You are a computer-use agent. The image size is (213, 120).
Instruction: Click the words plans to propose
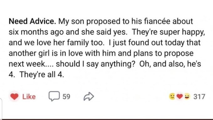point(164,53)
